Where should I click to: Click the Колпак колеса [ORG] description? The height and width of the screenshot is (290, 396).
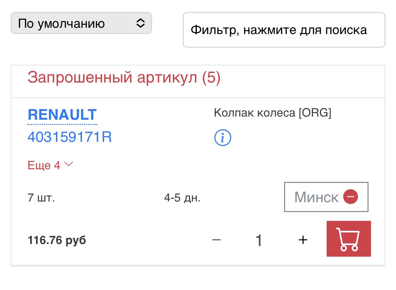click(x=272, y=113)
